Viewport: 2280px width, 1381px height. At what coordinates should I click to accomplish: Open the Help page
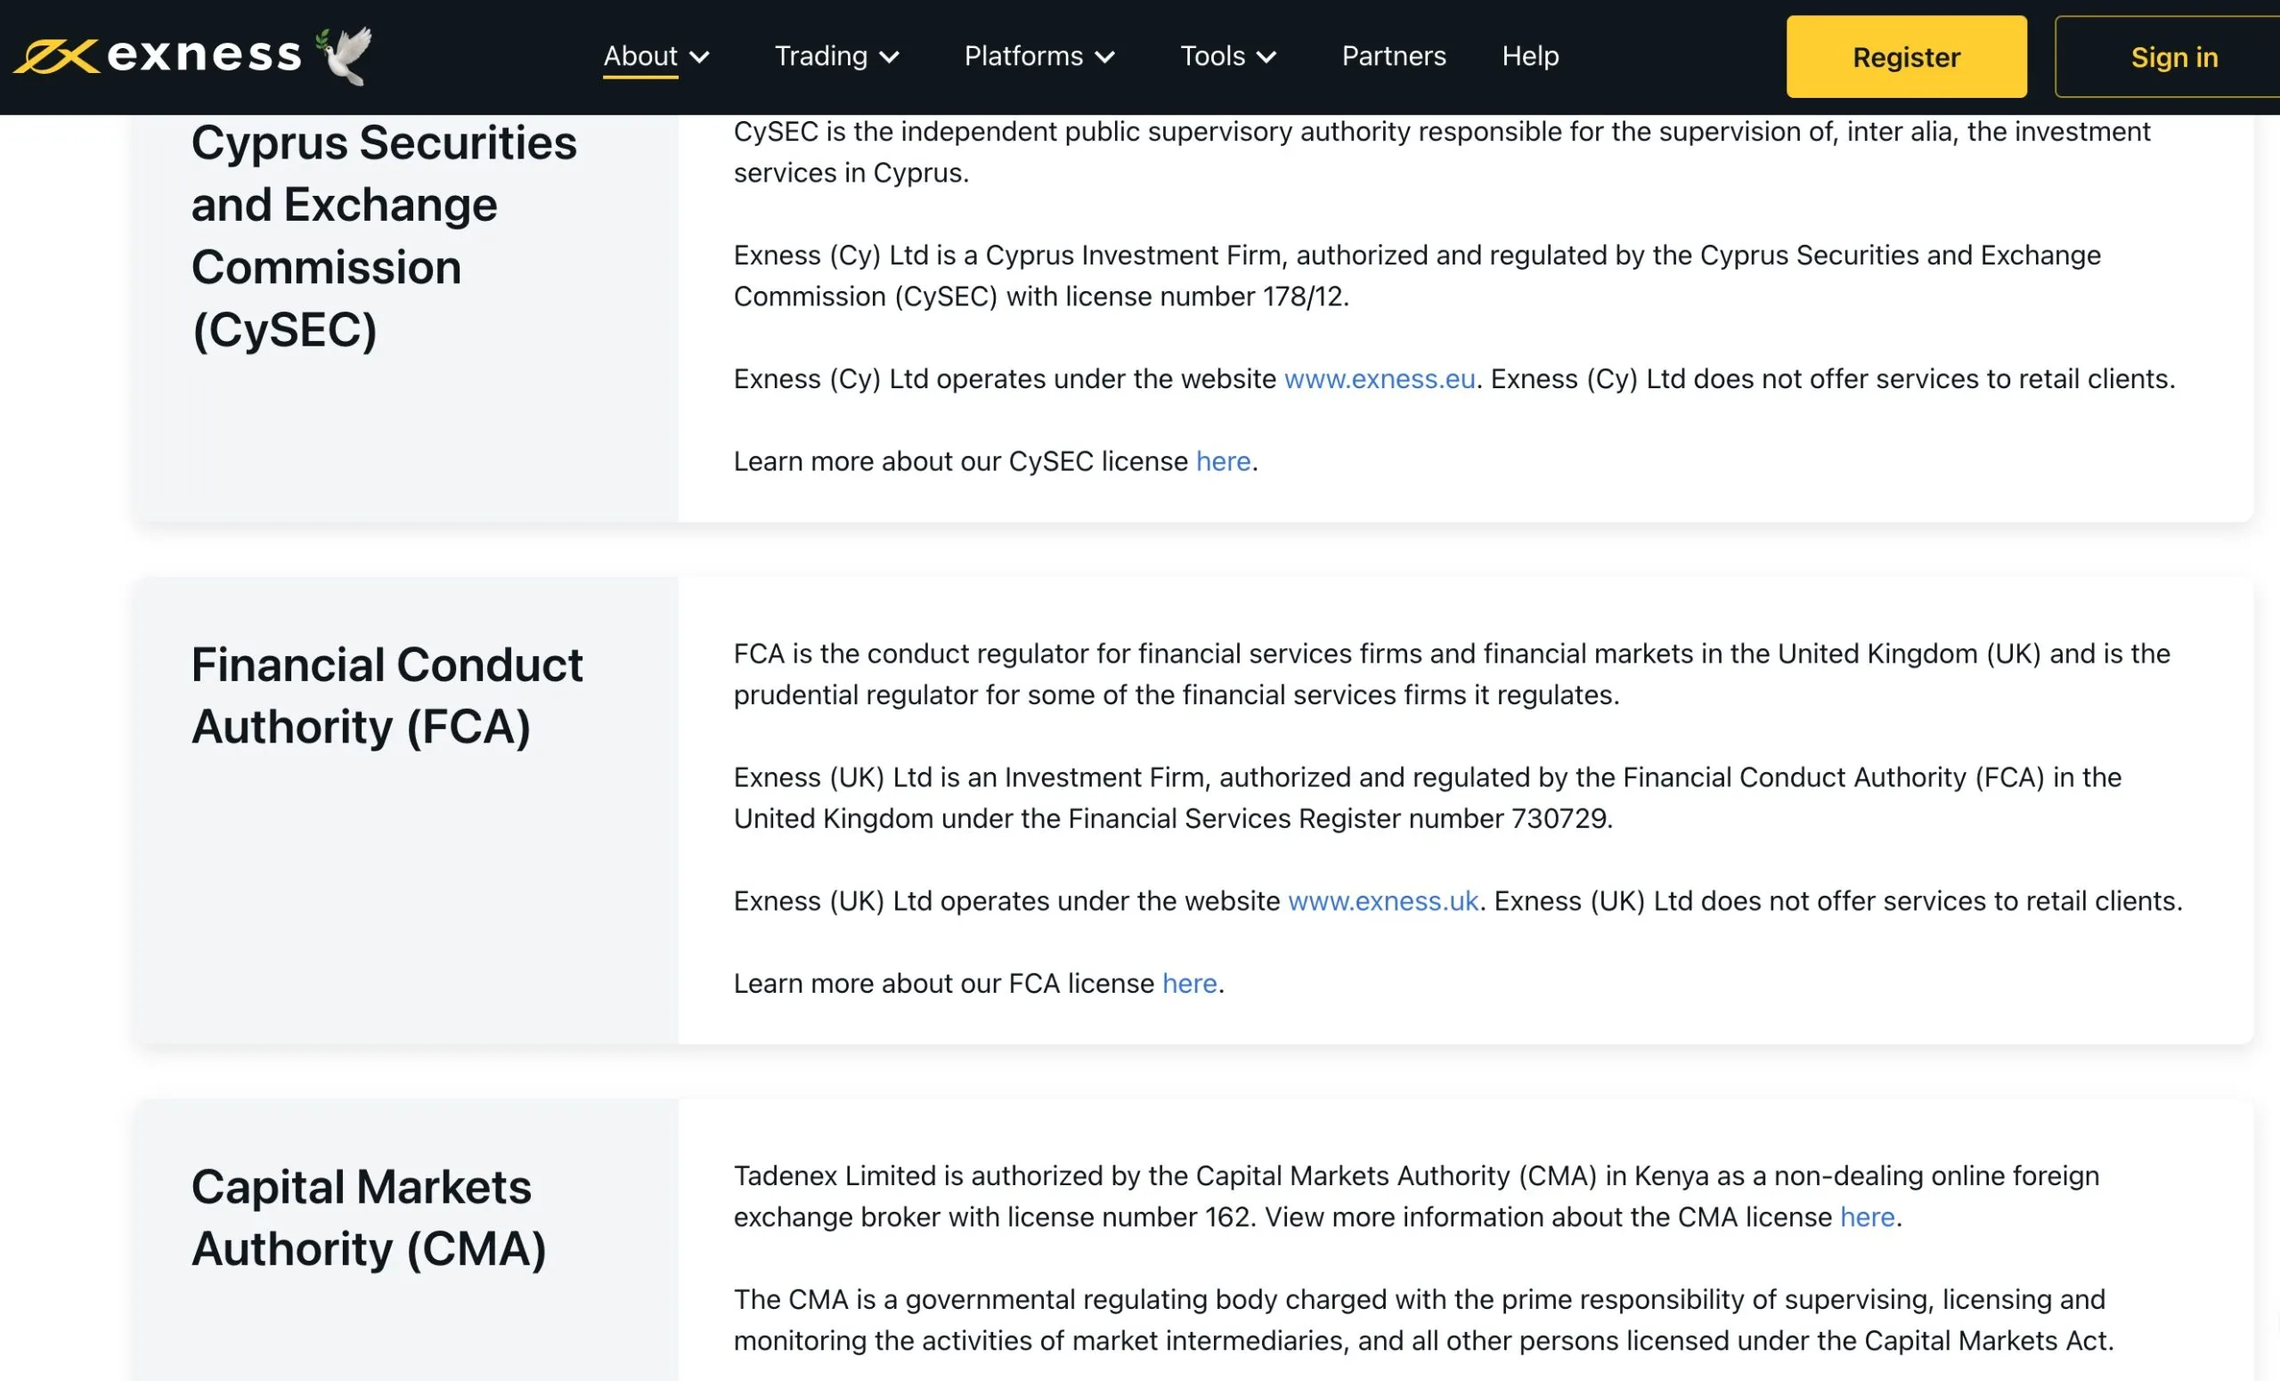click(x=1530, y=56)
